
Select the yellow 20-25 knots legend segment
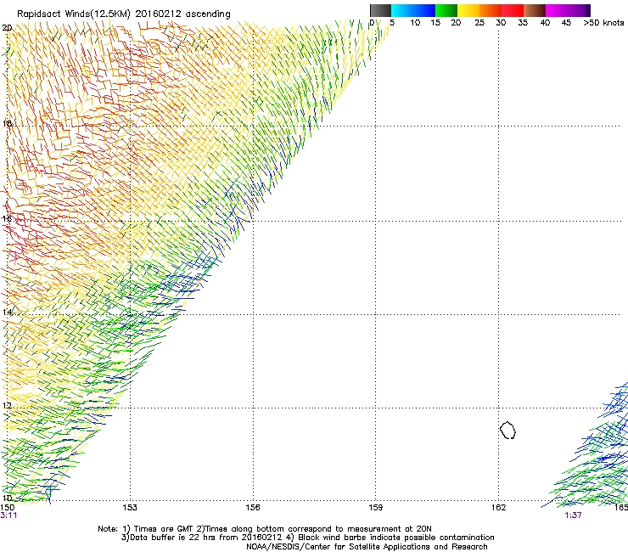(x=468, y=10)
